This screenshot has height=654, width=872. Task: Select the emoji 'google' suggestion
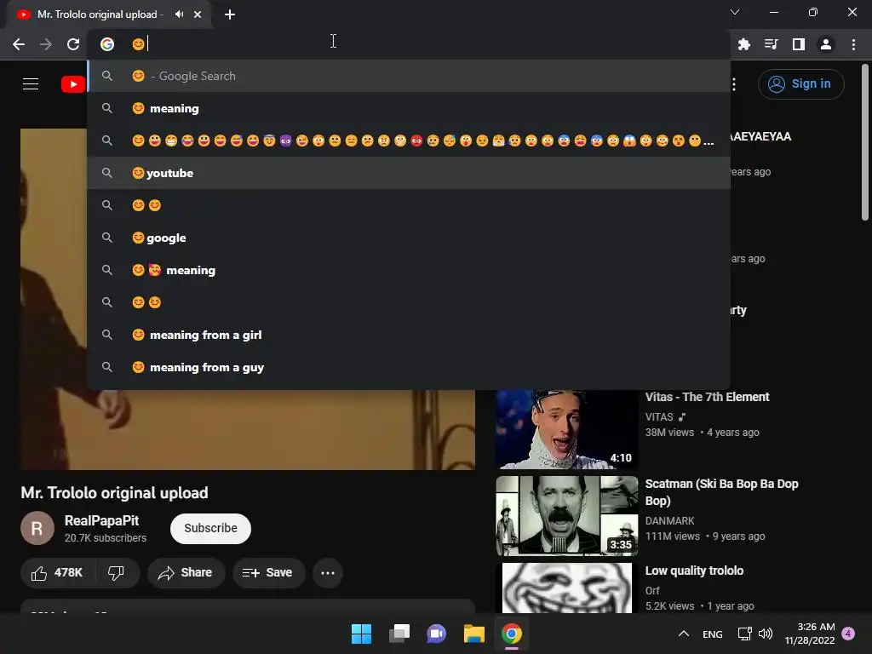[409, 238]
